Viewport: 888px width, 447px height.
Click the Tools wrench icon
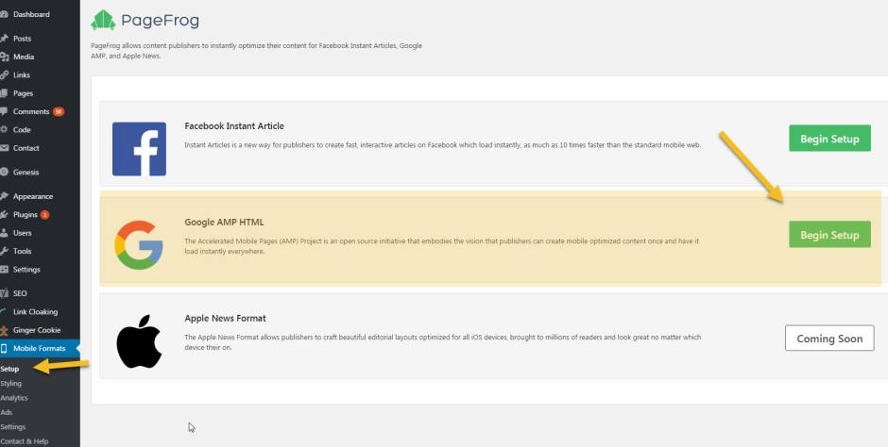(x=4, y=251)
